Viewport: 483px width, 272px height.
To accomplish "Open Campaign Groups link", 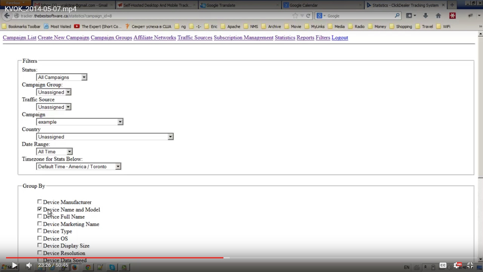I will coord(111,38).
